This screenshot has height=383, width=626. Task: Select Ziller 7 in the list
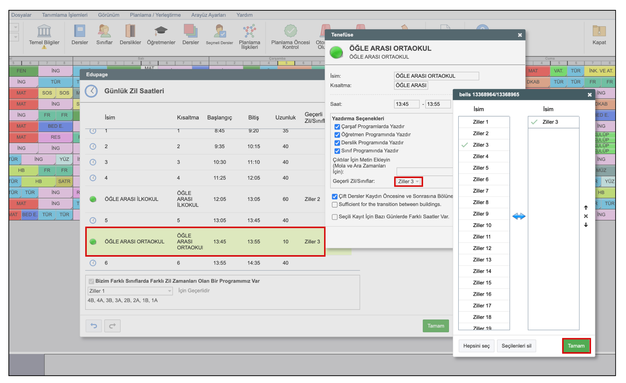481,191
